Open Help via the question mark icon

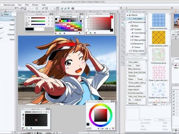click(x=73, y=8)
